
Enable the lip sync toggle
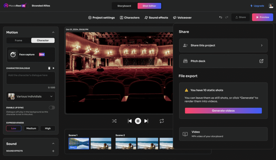[52, 108]
